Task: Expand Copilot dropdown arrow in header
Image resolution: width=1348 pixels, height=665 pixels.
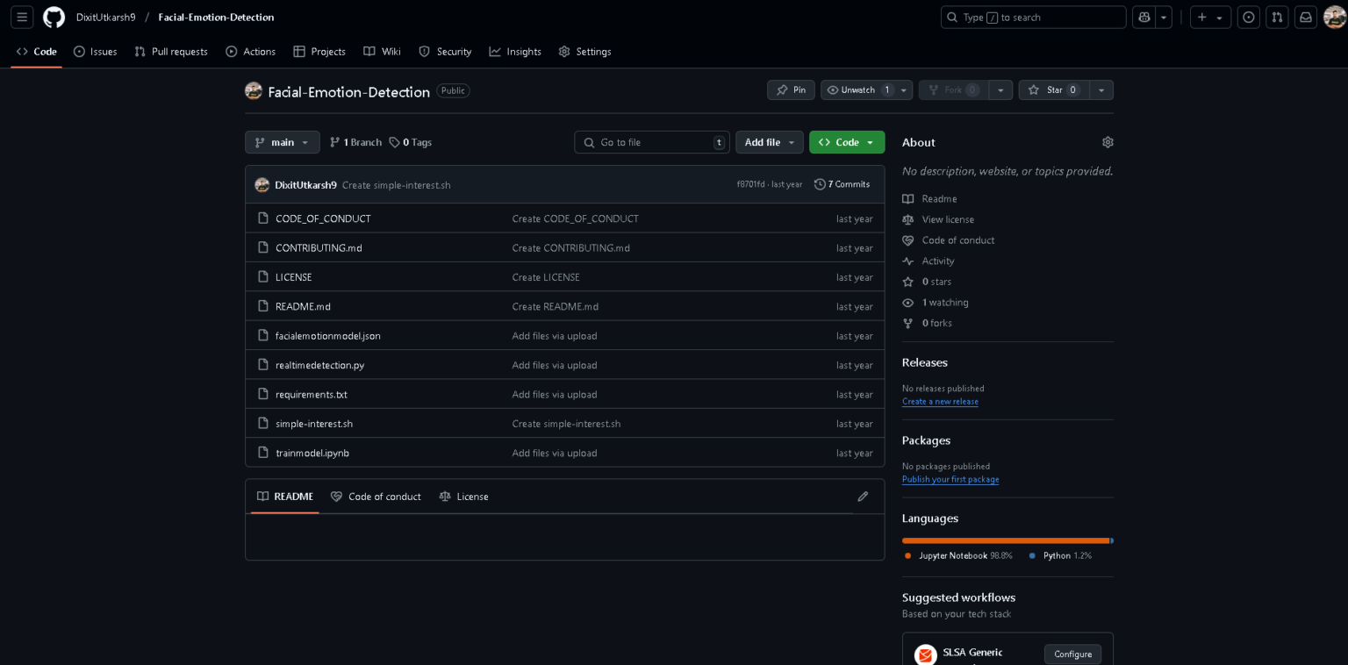Action: (1164, 18)
